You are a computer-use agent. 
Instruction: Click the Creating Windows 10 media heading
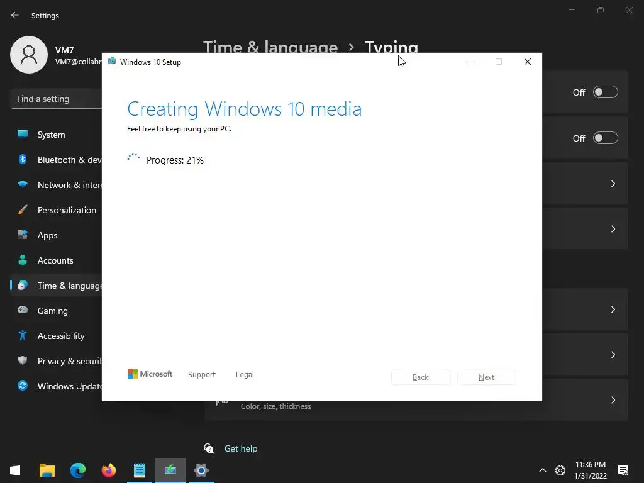tap(245, 109)
